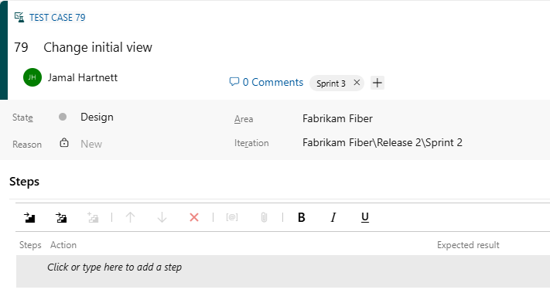Open the TEST CASE 79 link

57,18
